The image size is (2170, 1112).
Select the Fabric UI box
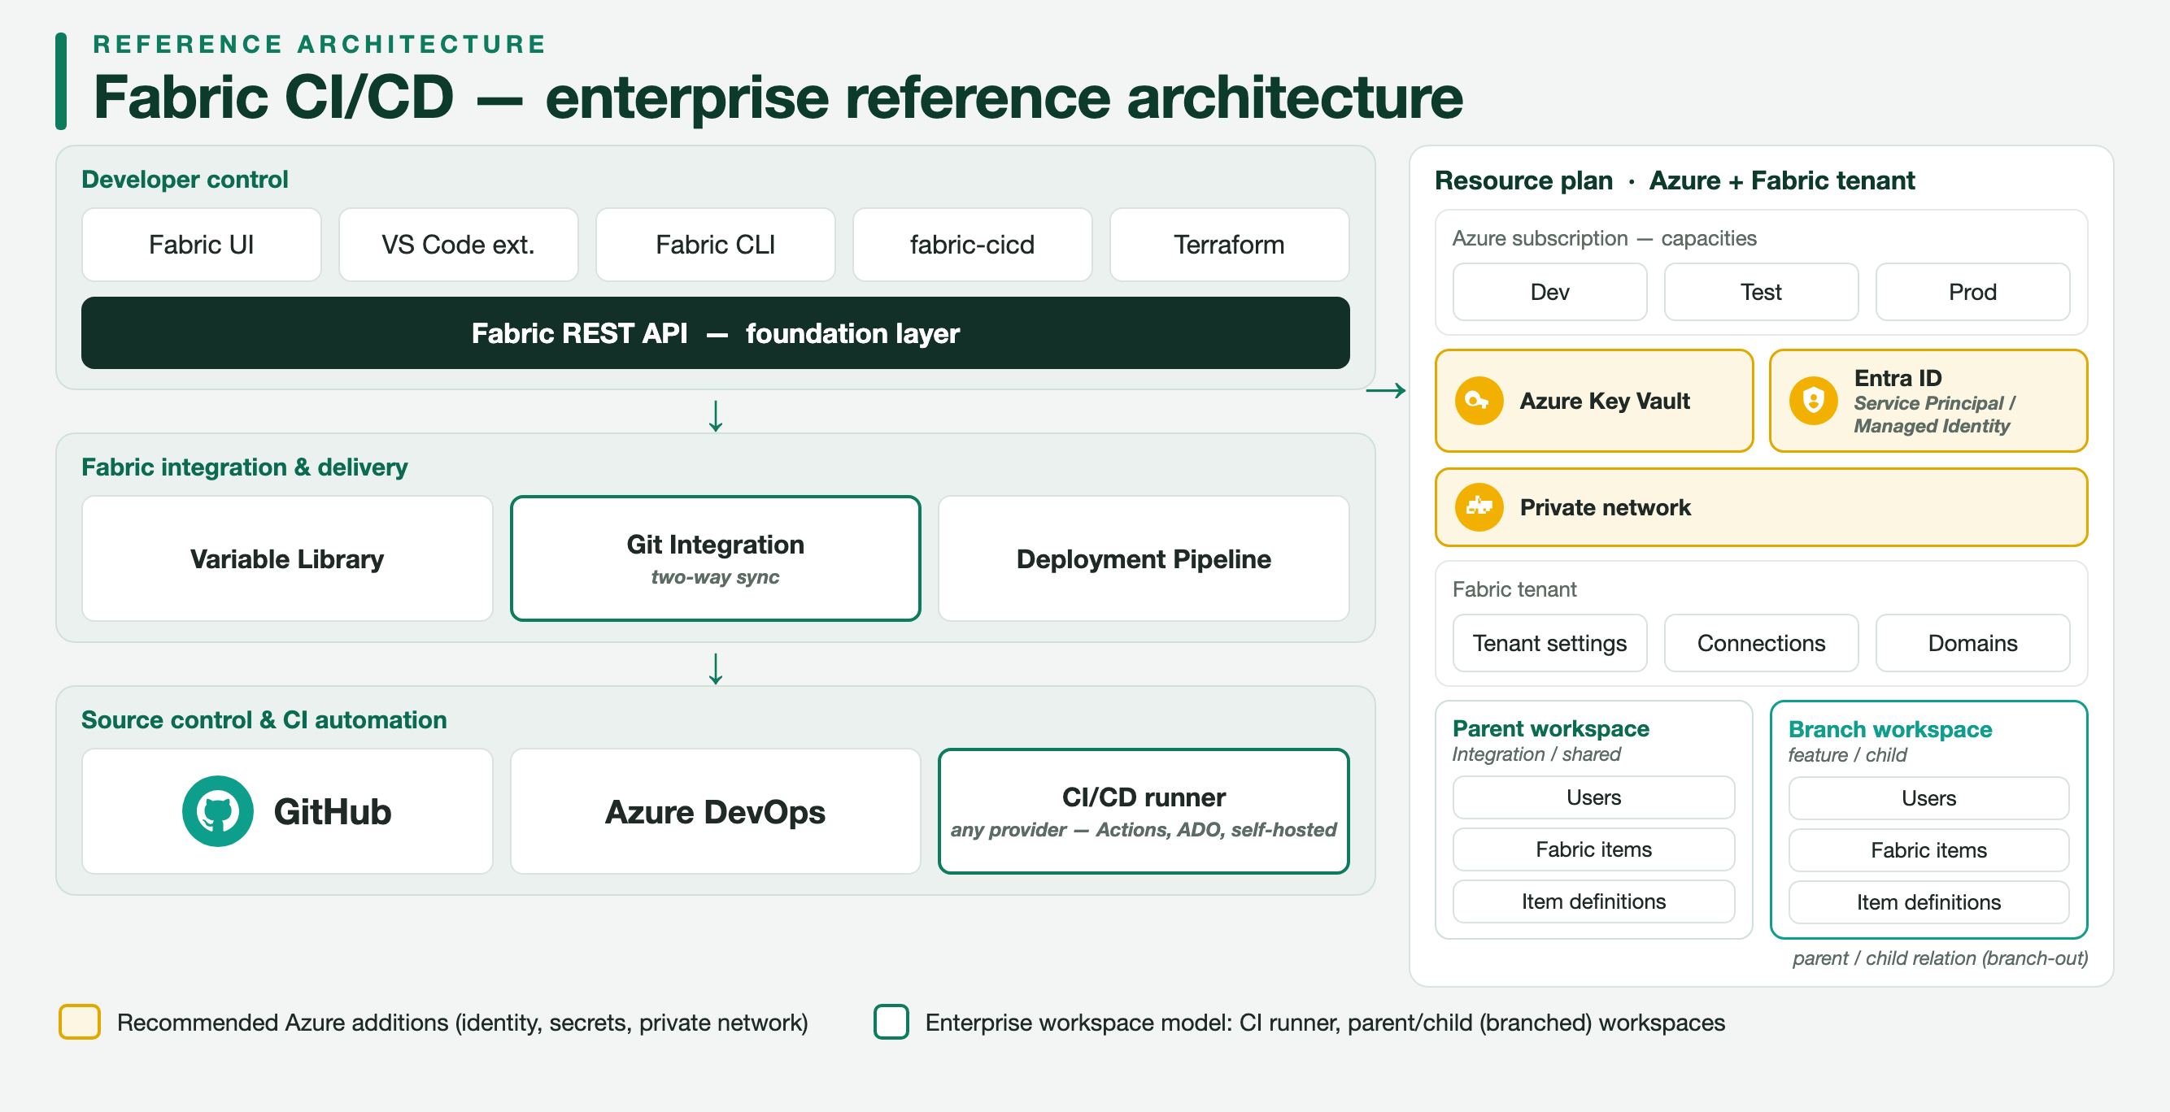point(202,245)
